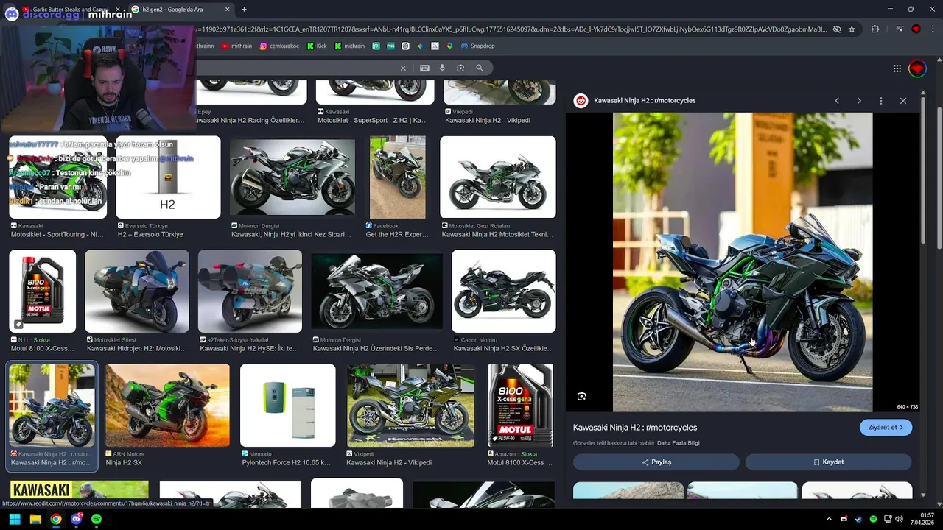Open Spotify from the taskbar
The image size is (943, 530).
(x=97, y=519)
